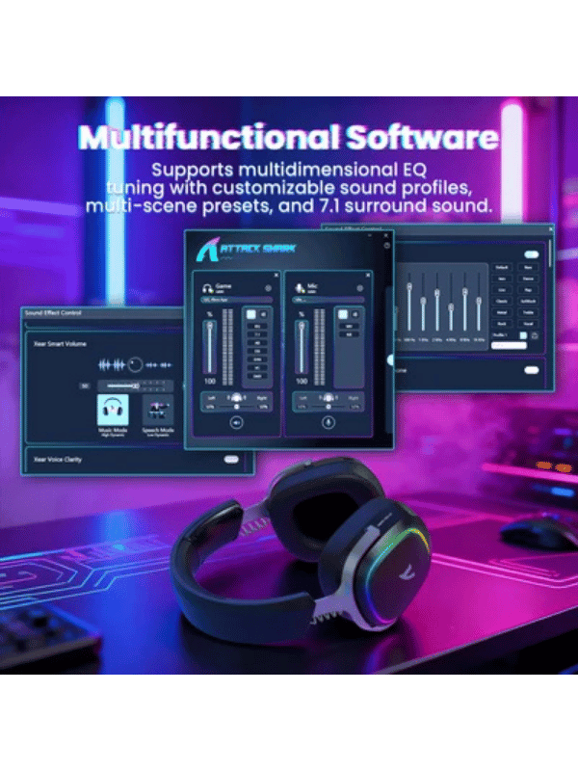
Task: Click the Mic volume value 100
Action: 302,381
